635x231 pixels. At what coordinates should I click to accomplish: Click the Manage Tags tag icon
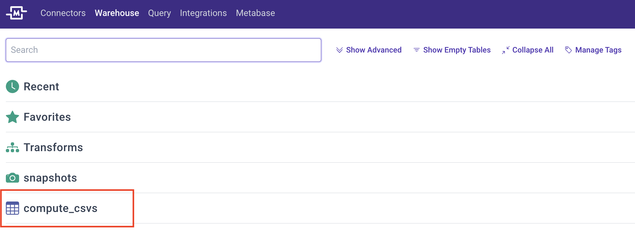coord(568,50)
